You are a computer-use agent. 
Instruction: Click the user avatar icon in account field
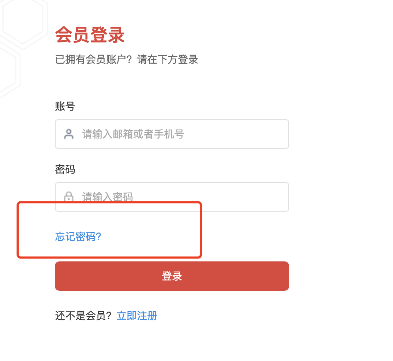[69, 134]
